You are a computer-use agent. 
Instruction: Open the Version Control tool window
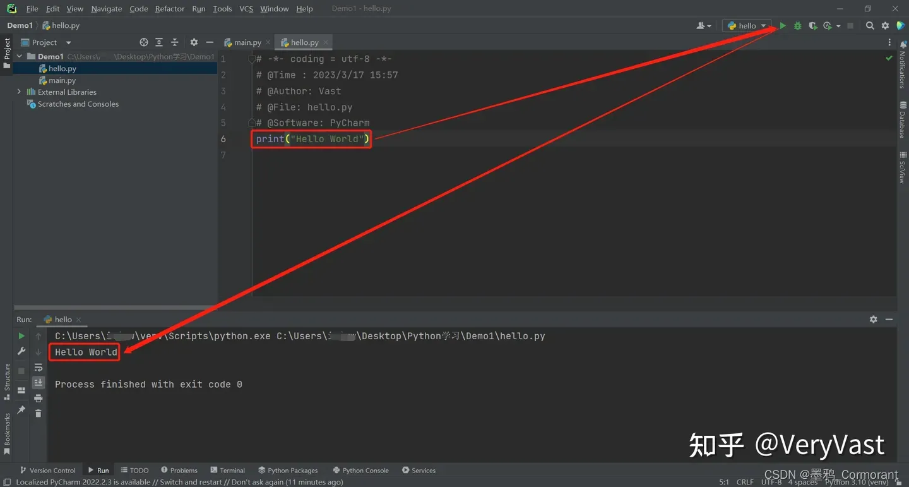[47, 471]
